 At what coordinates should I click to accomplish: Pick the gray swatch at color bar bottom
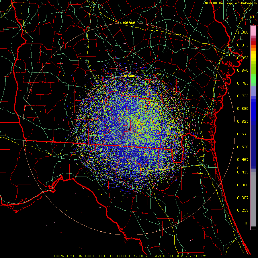pos(253,199)
